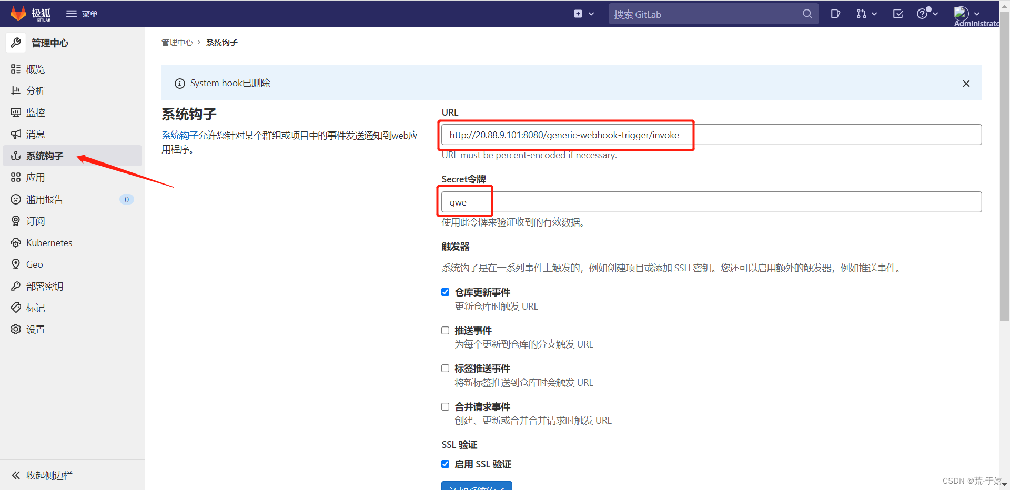Focus the 搜索 GitLab search box
1010x490 pixels.
(713, 14)
